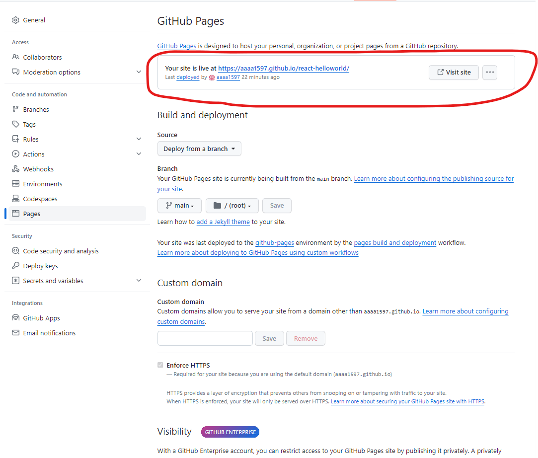Click the Rules icon in sidebar
The image size is (538, 458).
[x=15, y=139]
